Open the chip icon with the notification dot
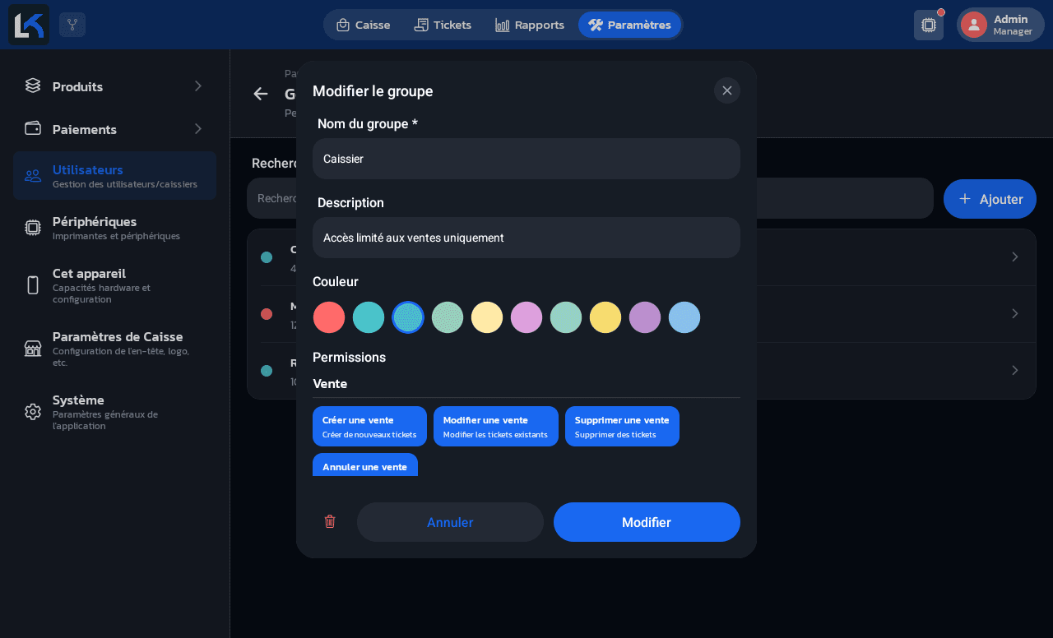 click(929, 25)
